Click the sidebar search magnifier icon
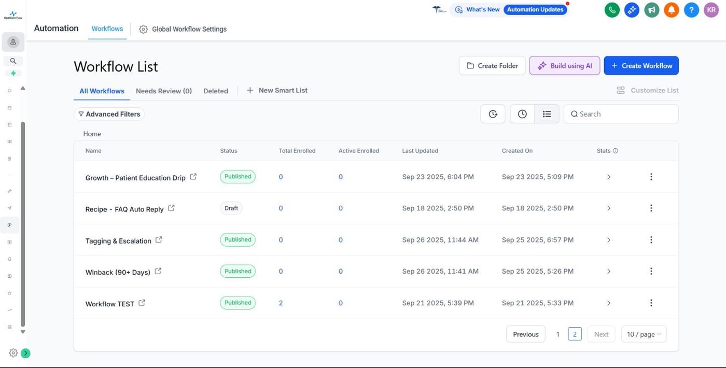Screen dimensions: 726x368 pyautogui.click(x=13, y=61)
